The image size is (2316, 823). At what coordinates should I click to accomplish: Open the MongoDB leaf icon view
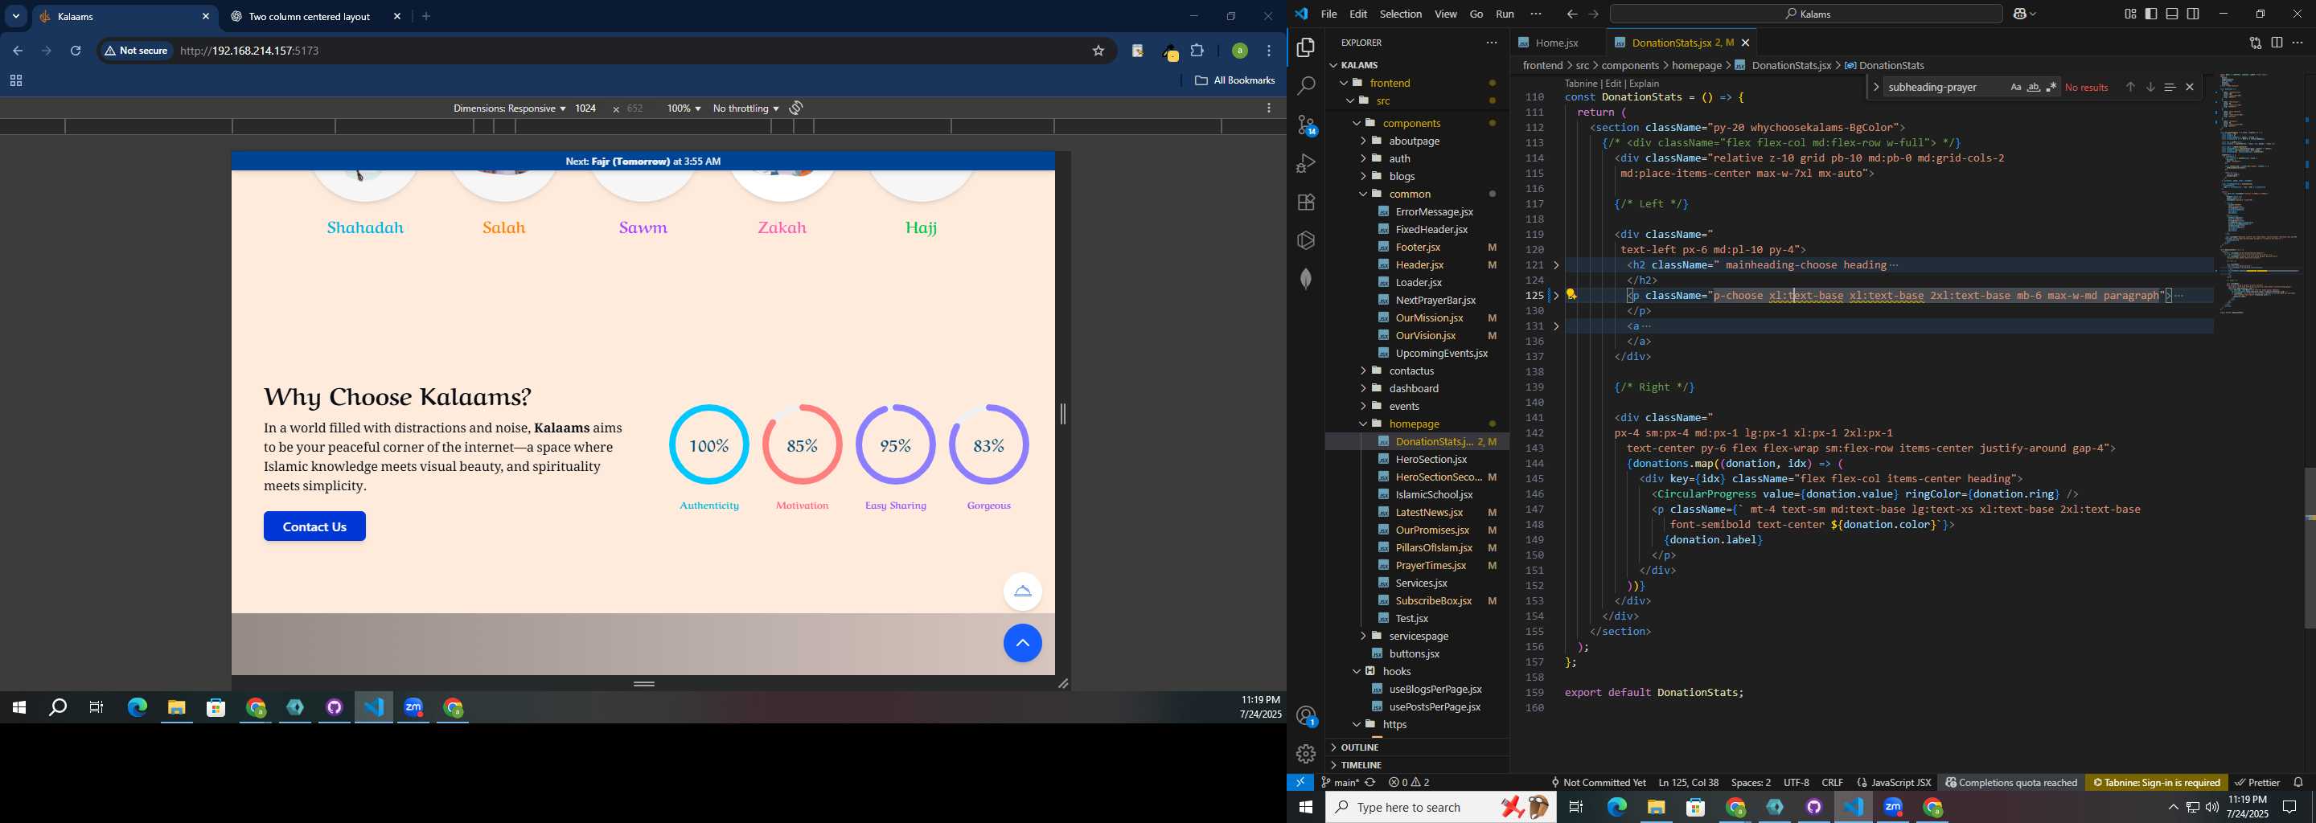click(1305, 280)
